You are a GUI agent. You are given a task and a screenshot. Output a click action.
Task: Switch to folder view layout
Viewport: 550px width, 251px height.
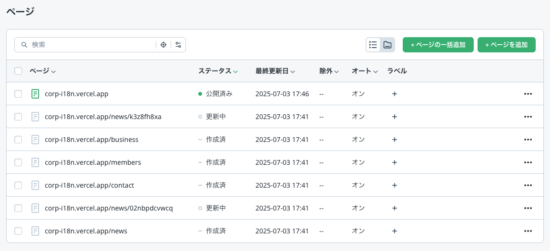[387, 45]
